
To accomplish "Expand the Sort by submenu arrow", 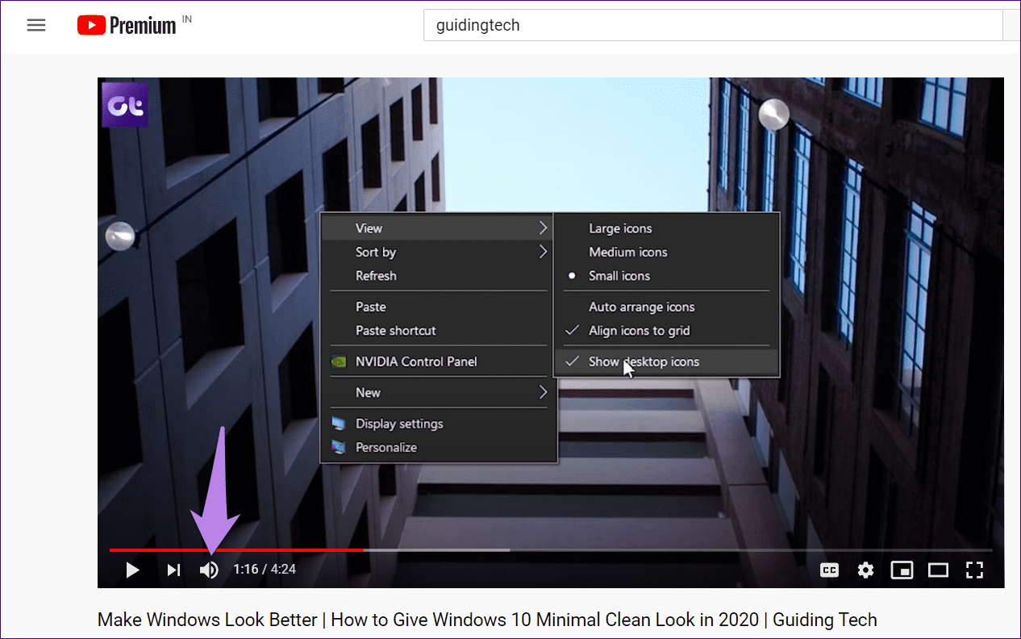I will tap(544, 252).
